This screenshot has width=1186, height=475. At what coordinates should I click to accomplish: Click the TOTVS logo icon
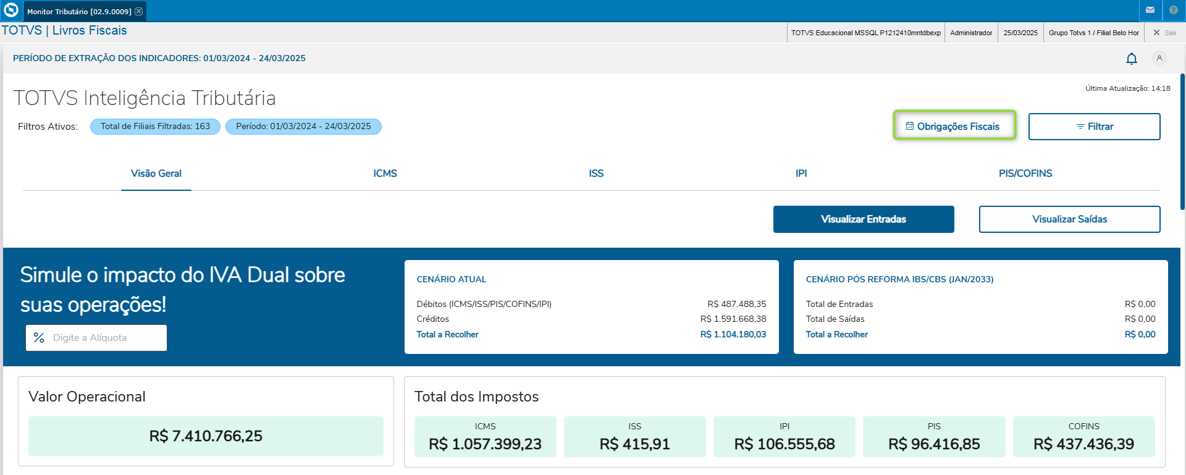tap(11, 10)
